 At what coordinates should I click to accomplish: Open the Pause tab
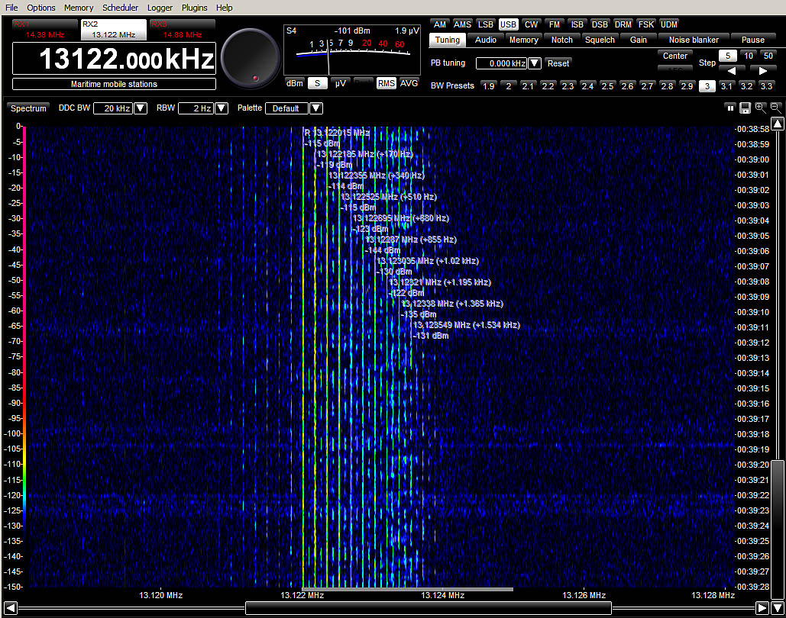753,40
